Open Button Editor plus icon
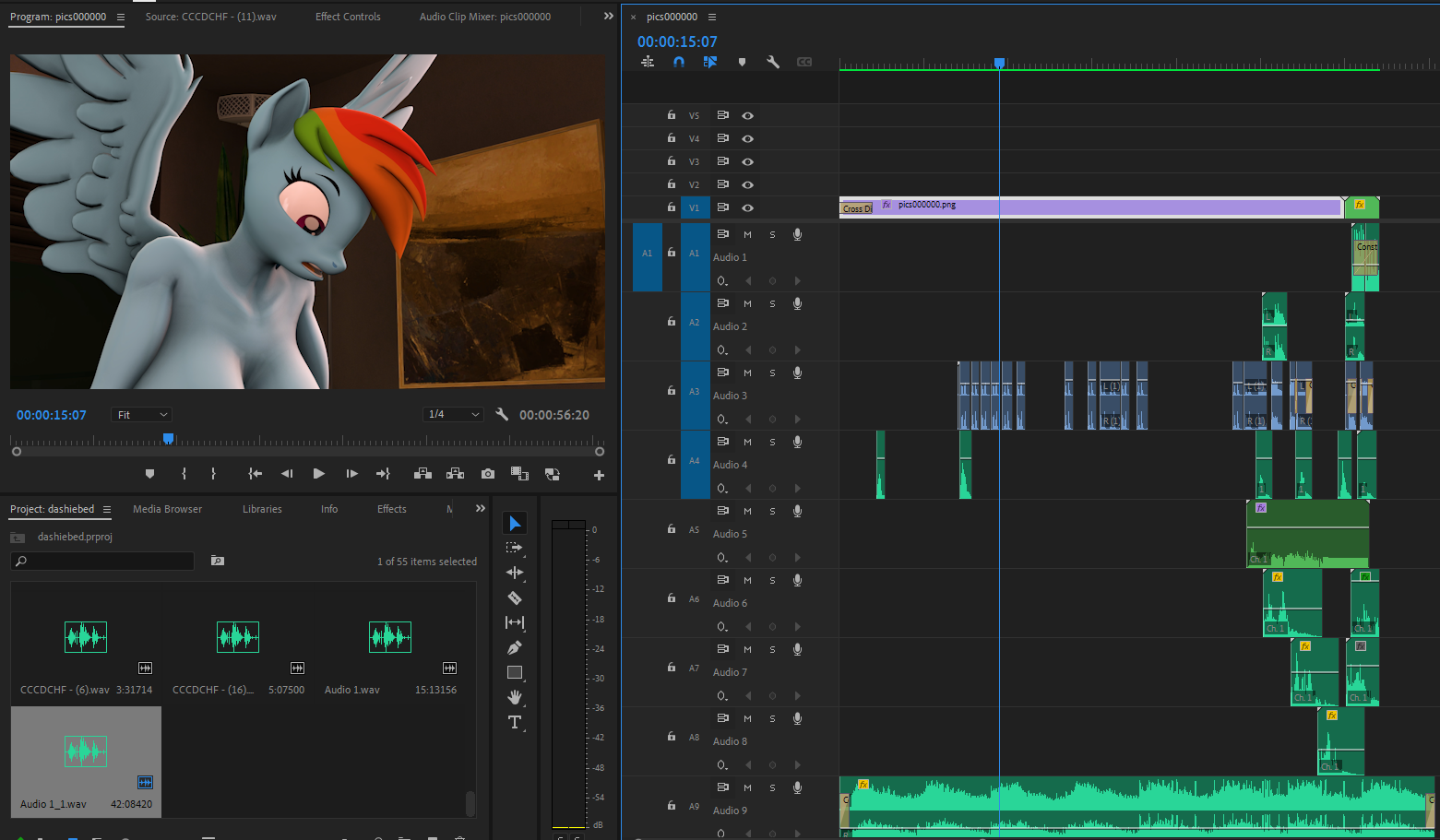Viewport: 1440px width, 840px height. 599,475
